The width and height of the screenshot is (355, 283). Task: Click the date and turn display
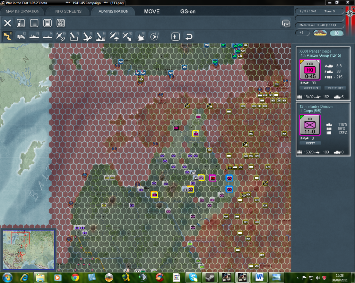click(x=319, y=11)
